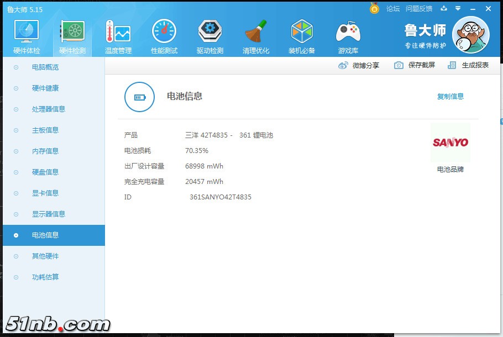Image resolution: width=503 pixels, height=337 pixels.
Task: Click the battery icon beside 电池信息 heading
Action: tap(139, 97)
